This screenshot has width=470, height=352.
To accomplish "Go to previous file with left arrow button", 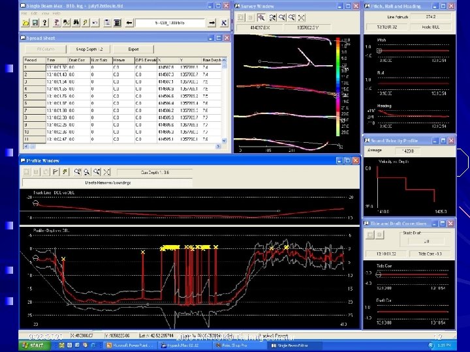I will point(128,23).
